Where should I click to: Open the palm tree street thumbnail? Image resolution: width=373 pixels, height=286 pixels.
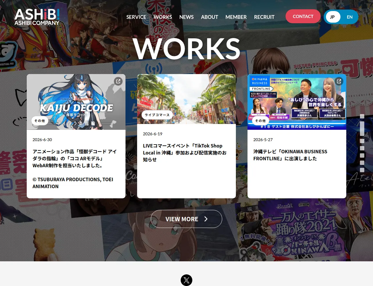click(x=186, y=99)
